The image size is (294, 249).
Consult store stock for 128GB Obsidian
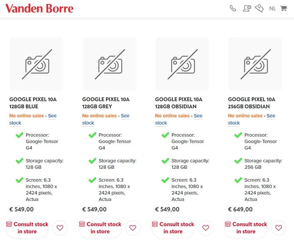click(x=173, y=228)
